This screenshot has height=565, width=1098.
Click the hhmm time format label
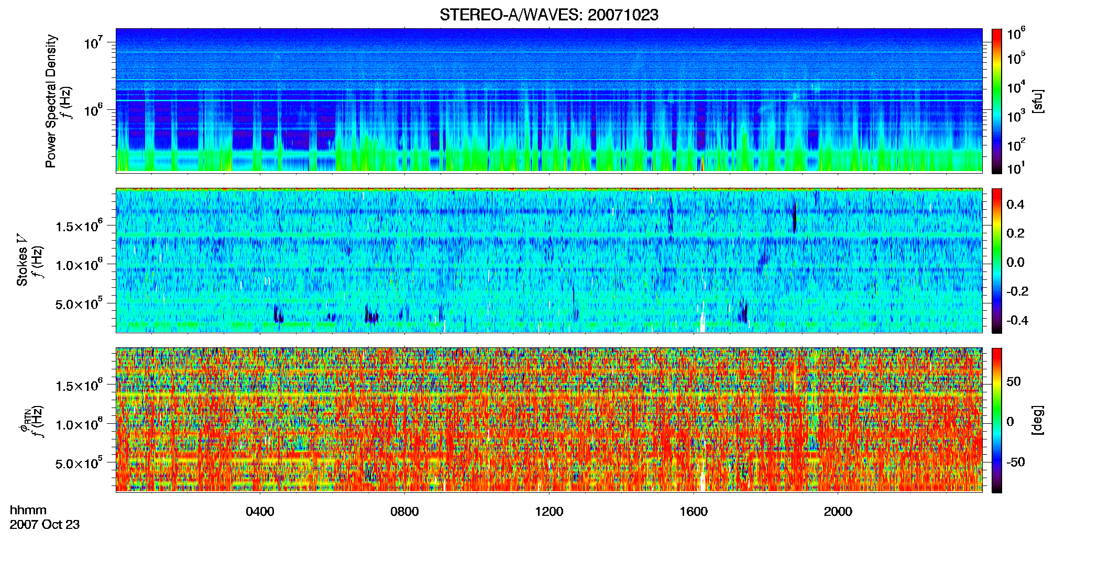[x=28, y=510]
